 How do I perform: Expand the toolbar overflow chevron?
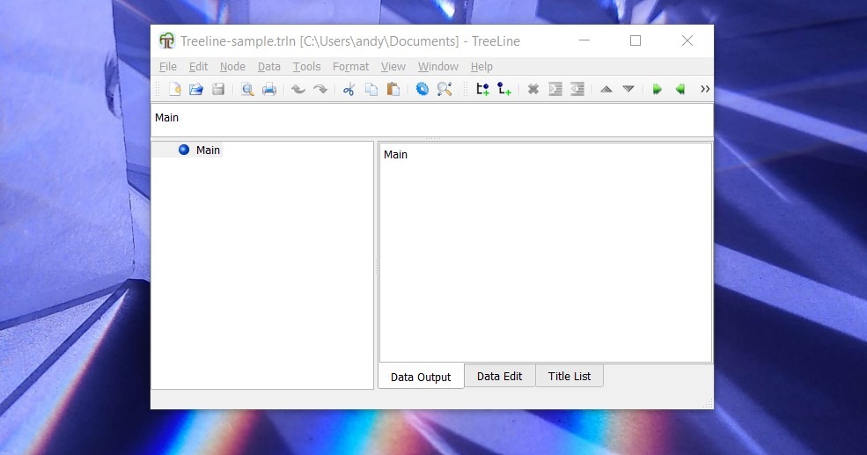pyautogui.click(x=704, y=89)
